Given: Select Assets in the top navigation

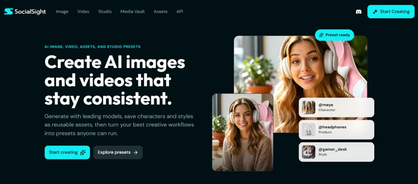Looking at the screenshot, I should point(160,11).
